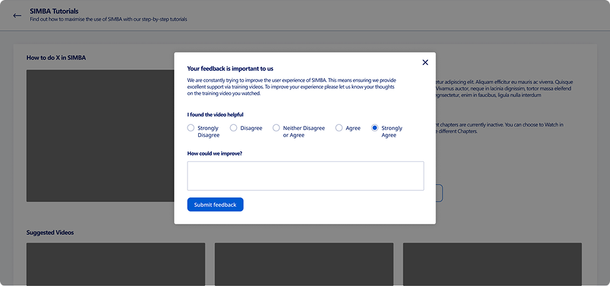Click the SIMBA Tutorials page title

pos(54,11)
